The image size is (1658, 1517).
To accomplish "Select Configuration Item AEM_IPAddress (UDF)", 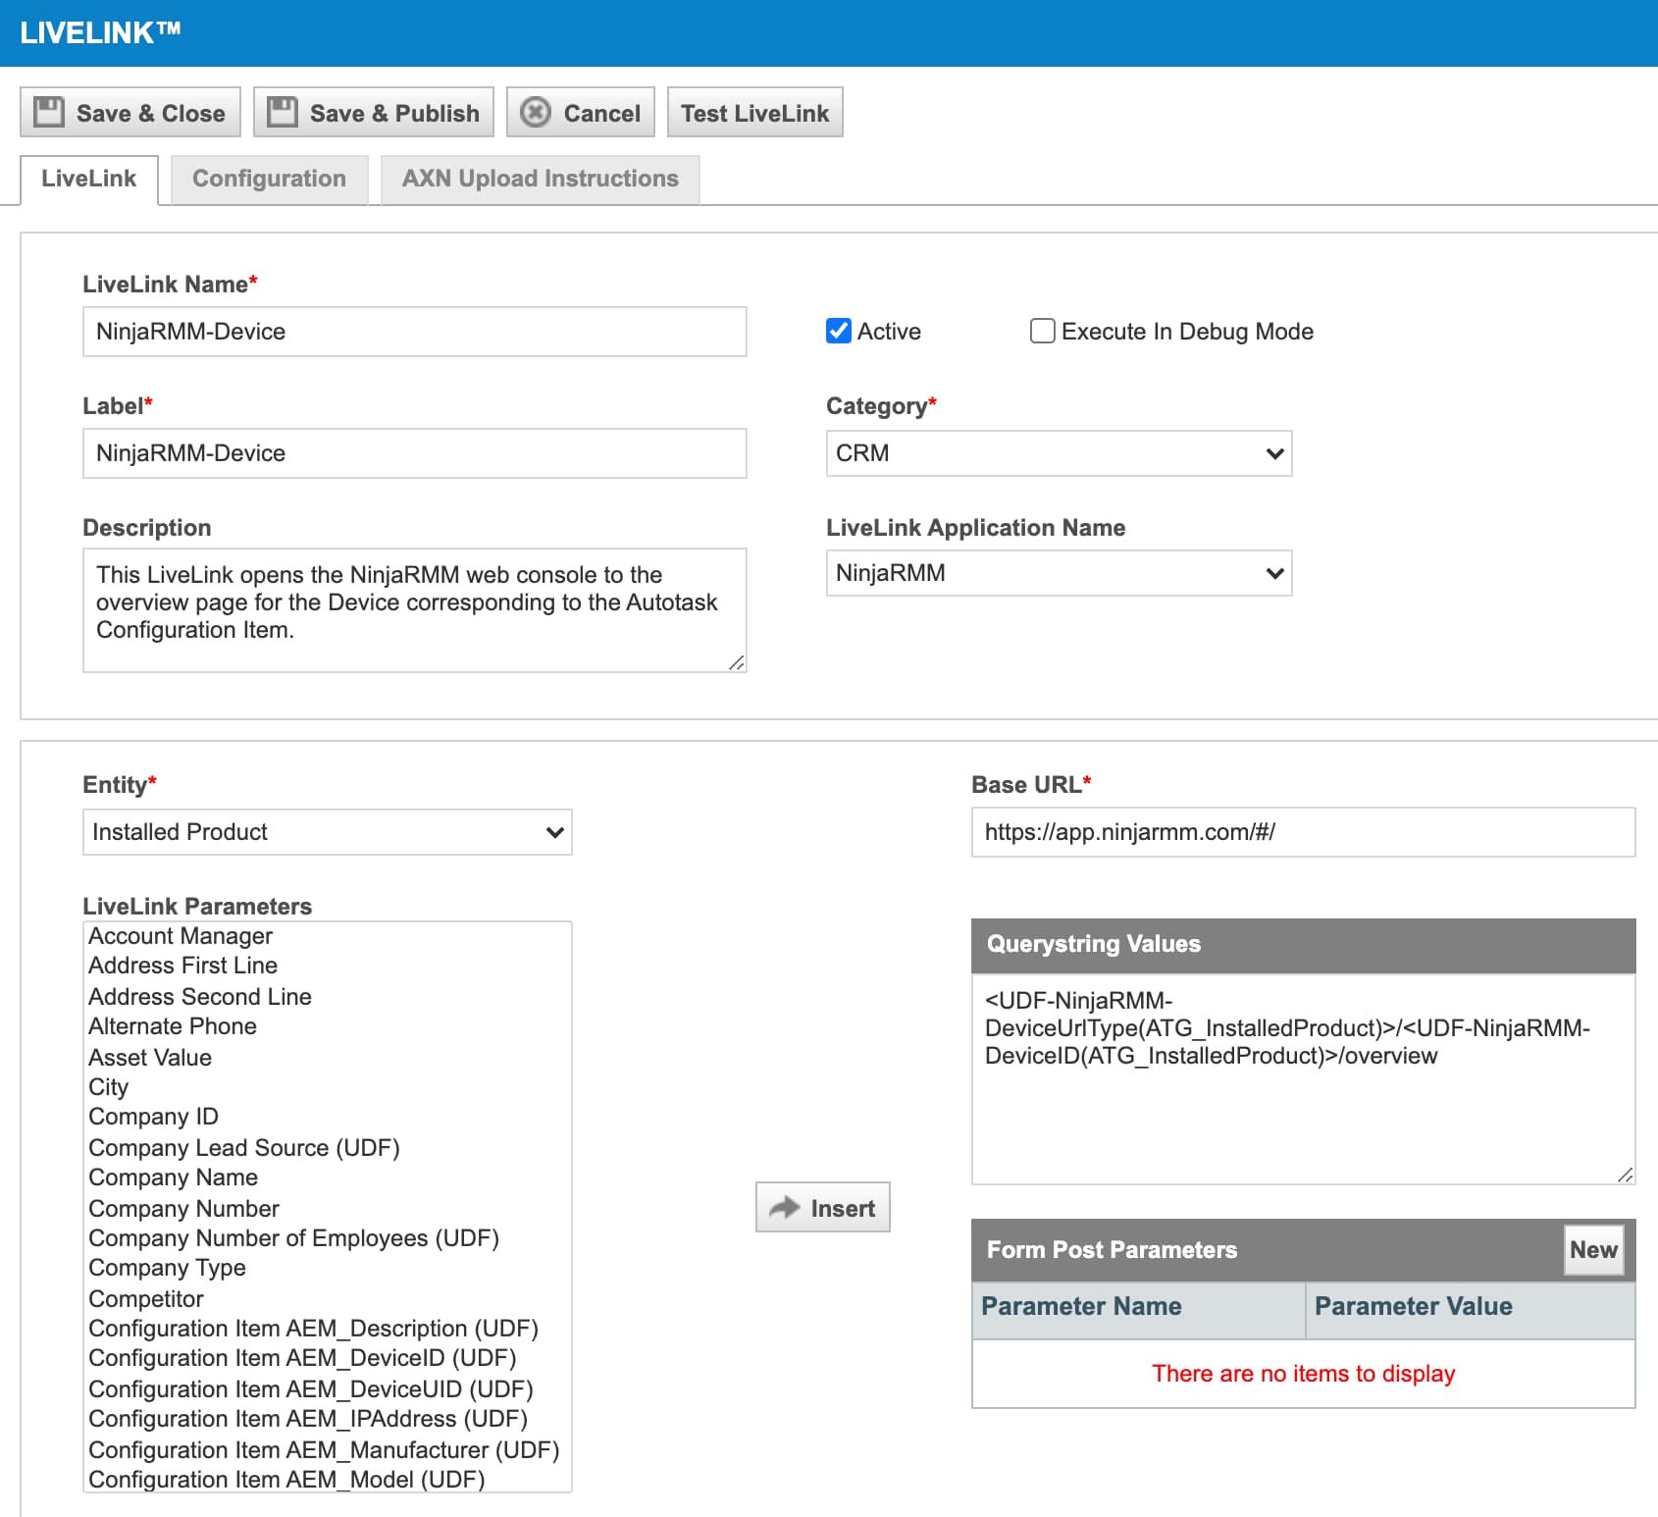I will pos(328,1419).
